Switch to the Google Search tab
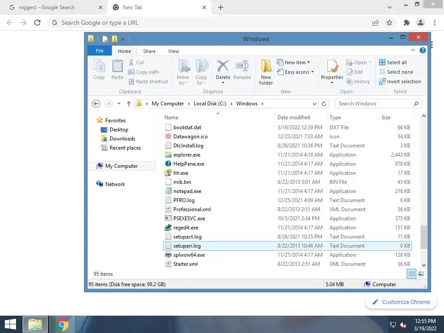Image resolution: width=444 pixels, height=333 pixels. 54,7
